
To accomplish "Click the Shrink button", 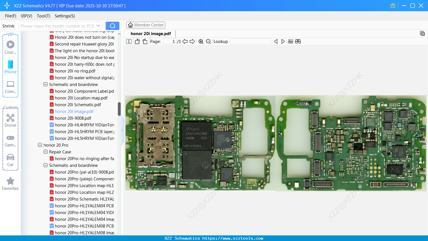I will pyautogui.click(x=8, y=26).
